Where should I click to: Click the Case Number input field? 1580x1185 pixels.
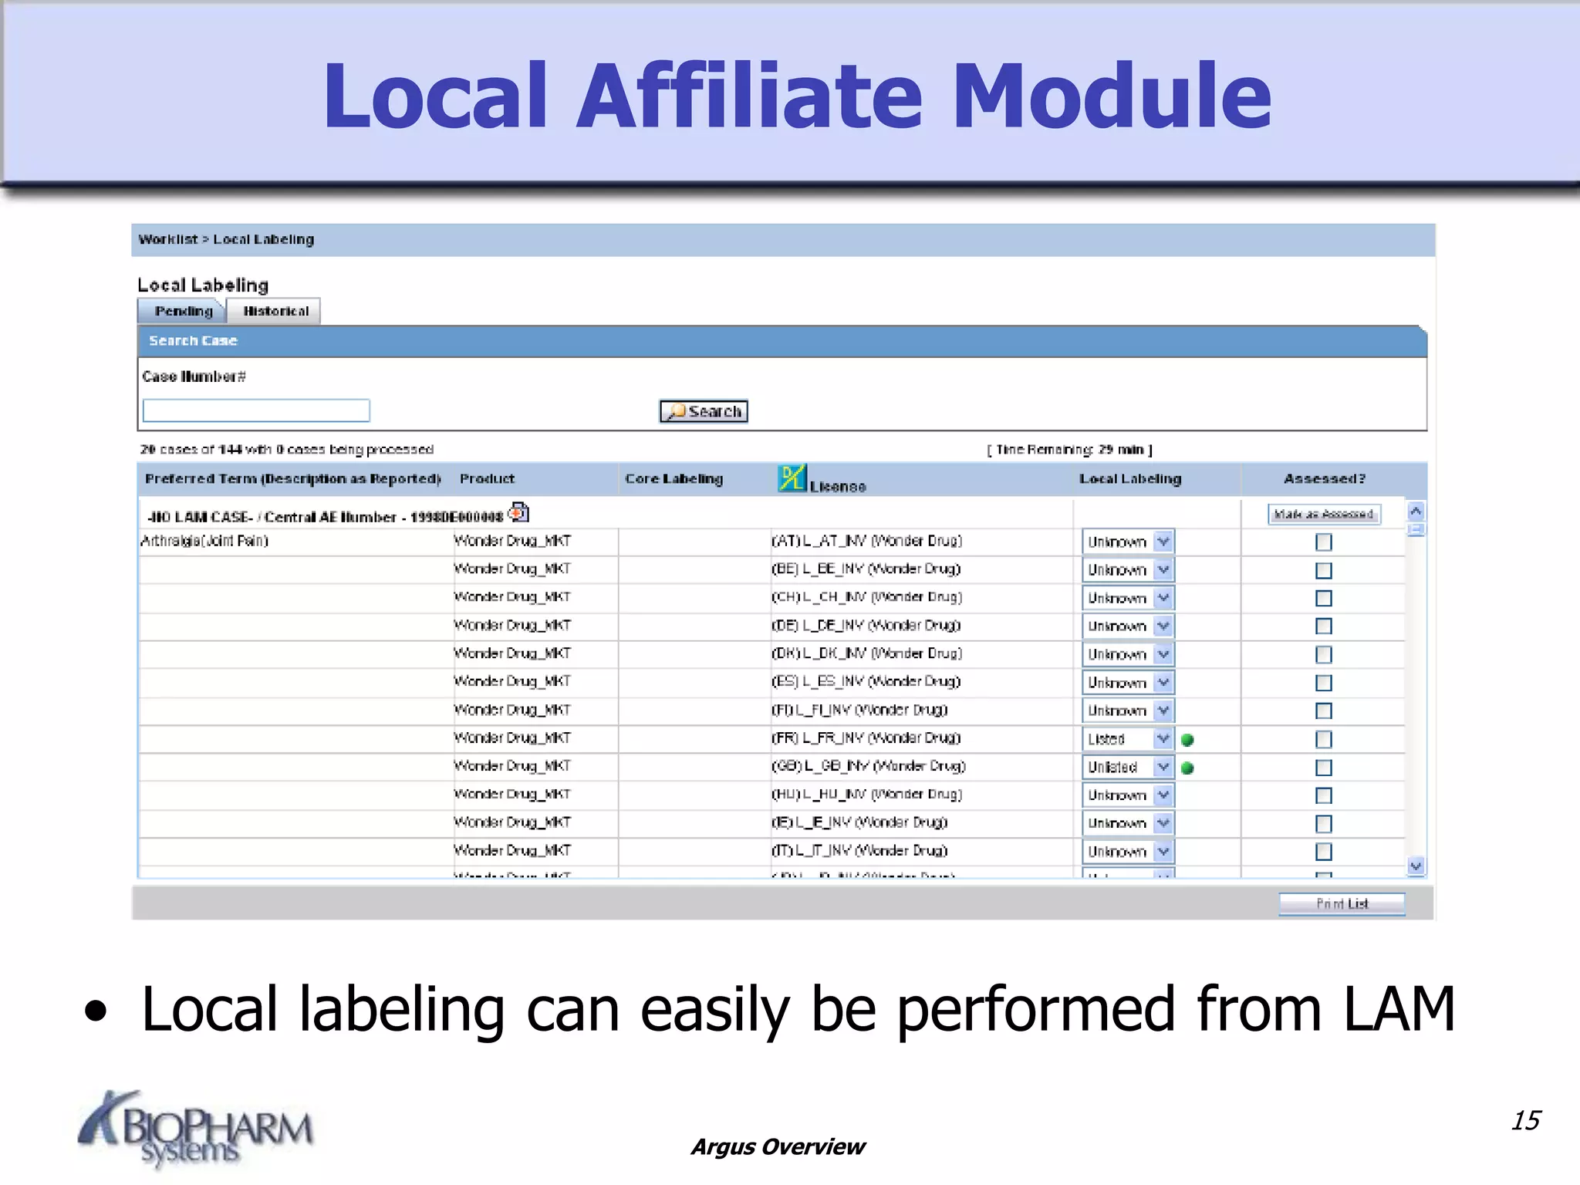tap(256, 410)
